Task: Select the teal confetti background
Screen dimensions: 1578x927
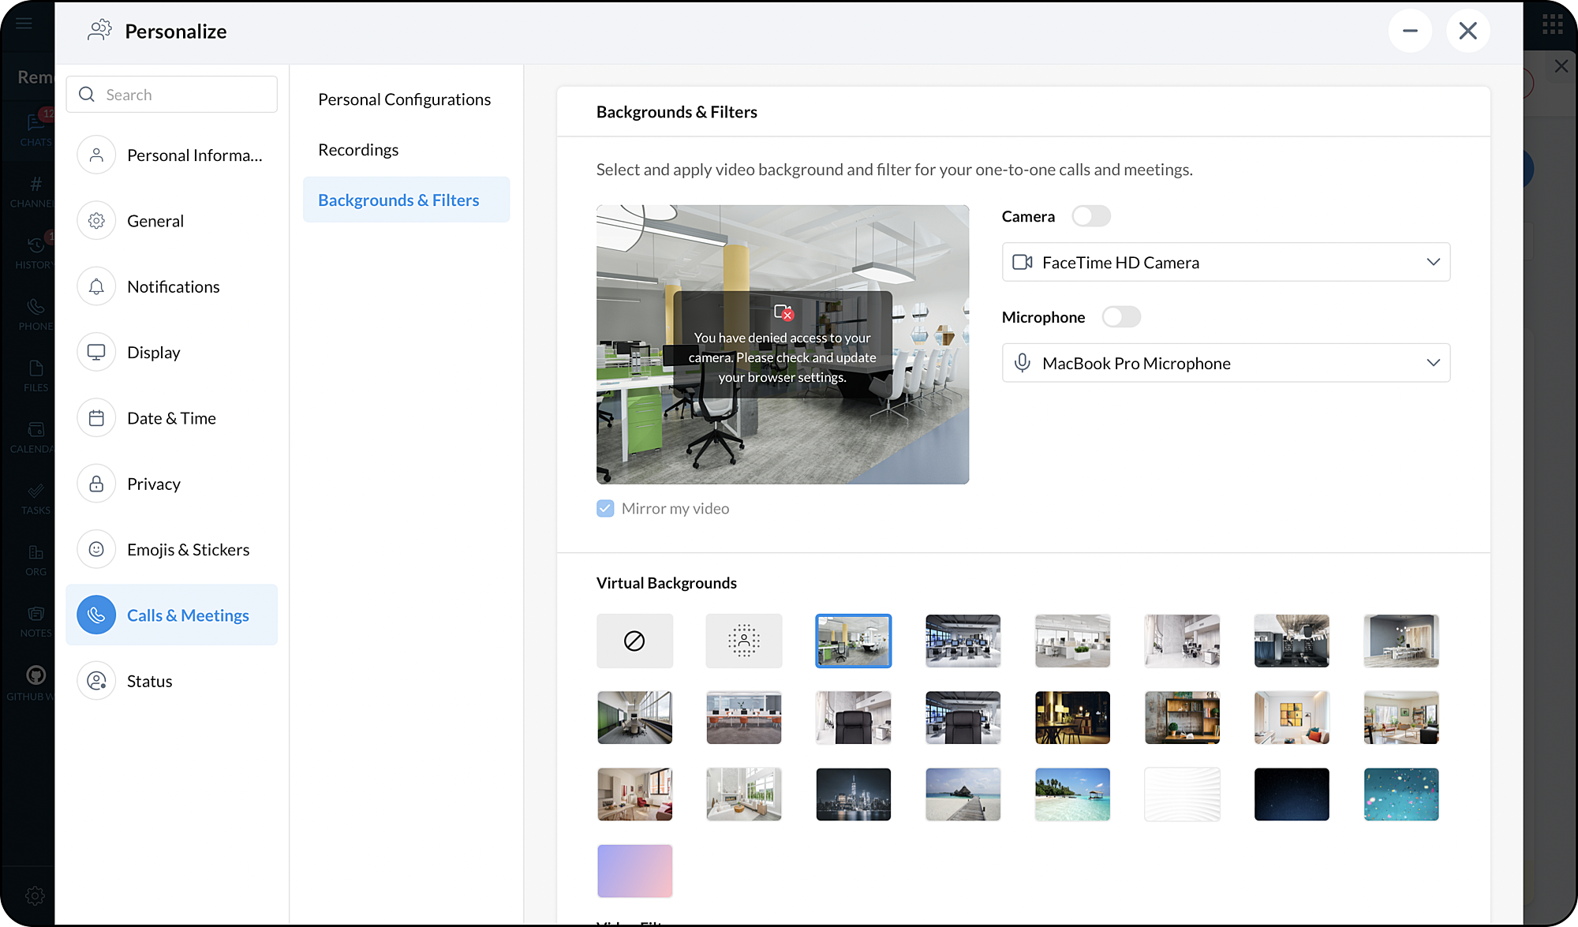Action: coord(1401,794)
